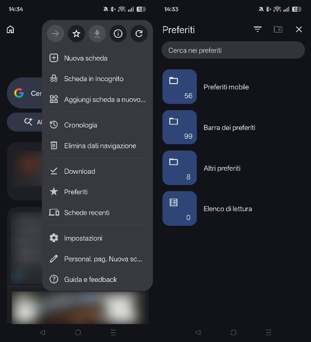This screenshot has width=311, height=342.
Task: Tap the question mark help icon
Action: click(x=54, y=279)
